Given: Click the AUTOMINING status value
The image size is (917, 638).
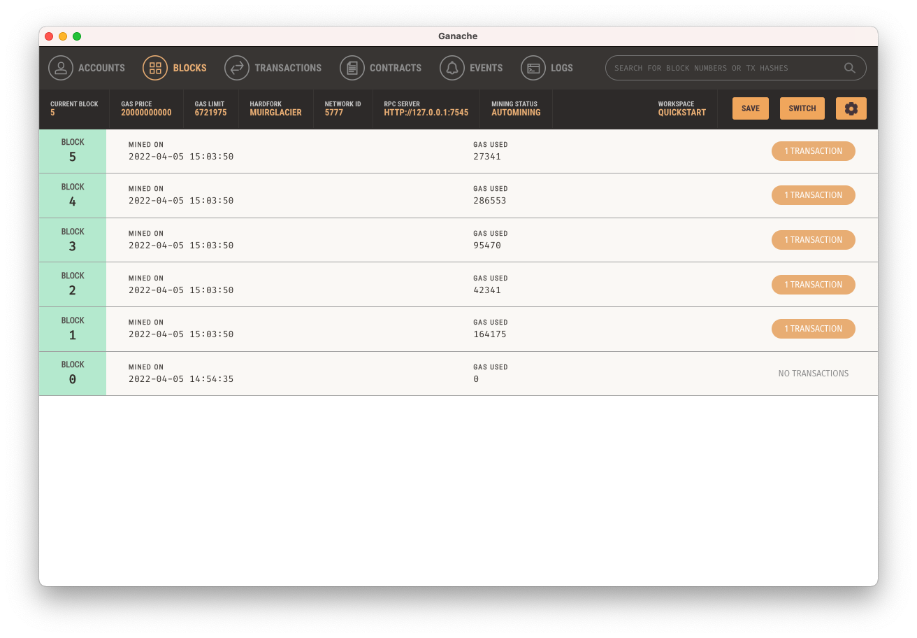Looking at the screenshot, I should point(516,113).
